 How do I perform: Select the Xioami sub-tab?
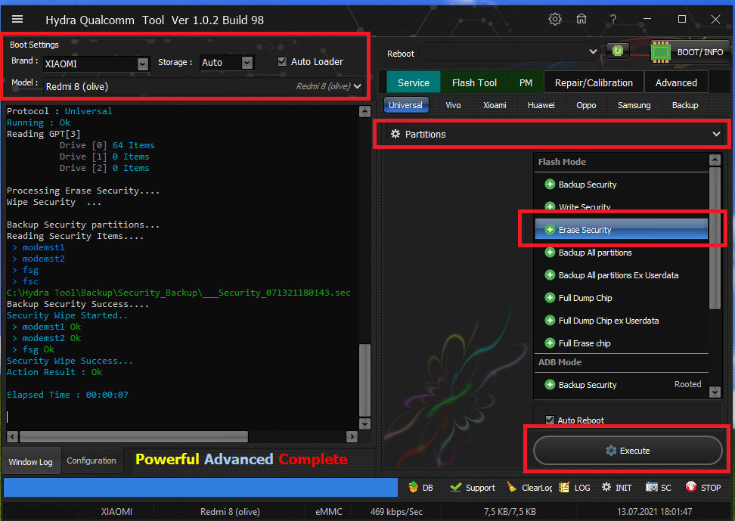[495, 105]
